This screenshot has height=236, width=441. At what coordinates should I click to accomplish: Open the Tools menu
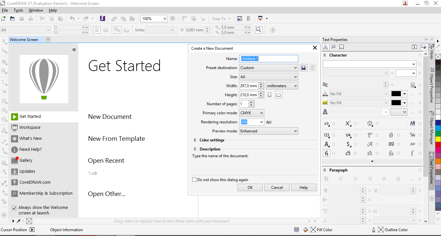(x=18, y=10)
